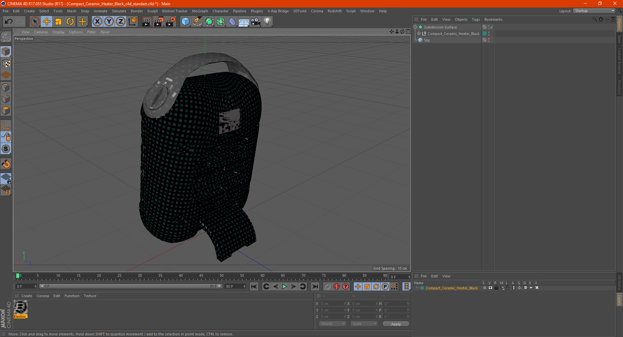
Task: Click Subdivision Surface layer swatch
Action: click(484, 27)
